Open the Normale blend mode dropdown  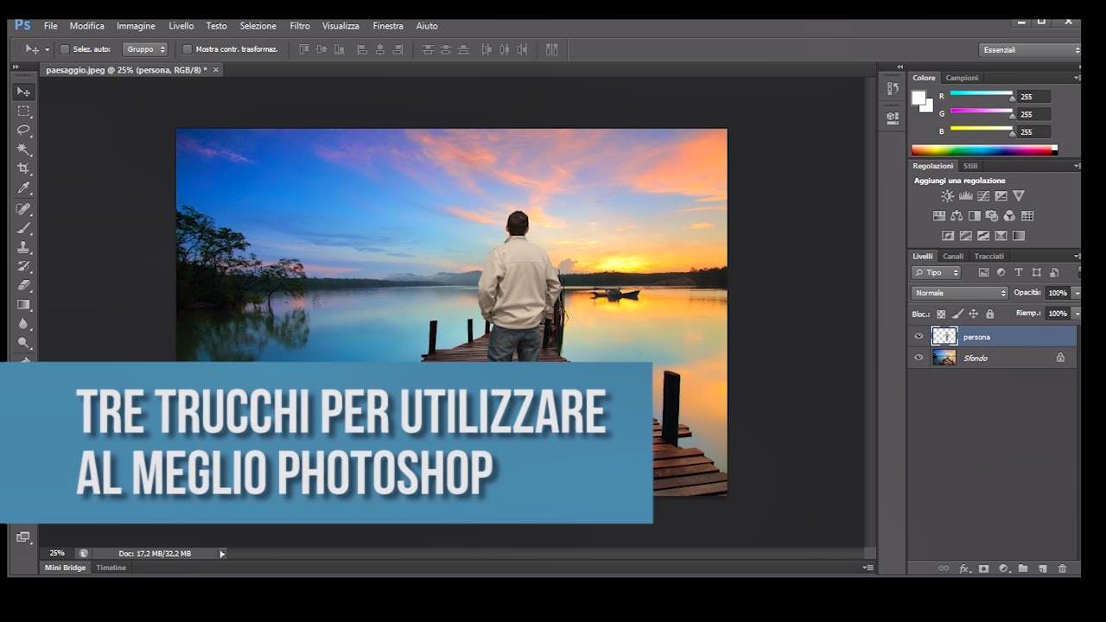point(960,293)
